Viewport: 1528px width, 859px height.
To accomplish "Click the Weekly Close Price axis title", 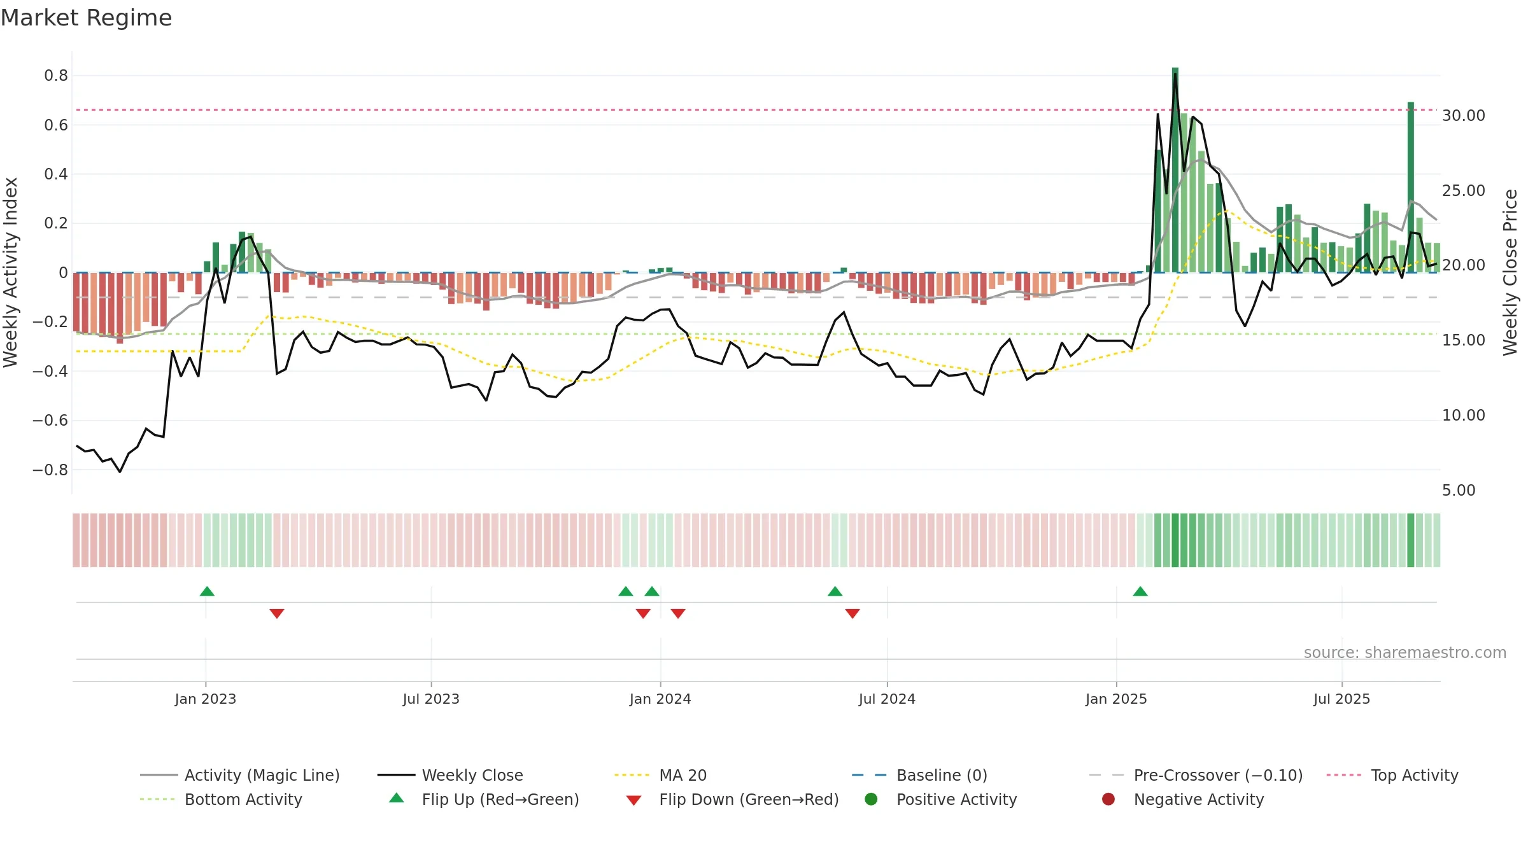I will coord(1510,272).
